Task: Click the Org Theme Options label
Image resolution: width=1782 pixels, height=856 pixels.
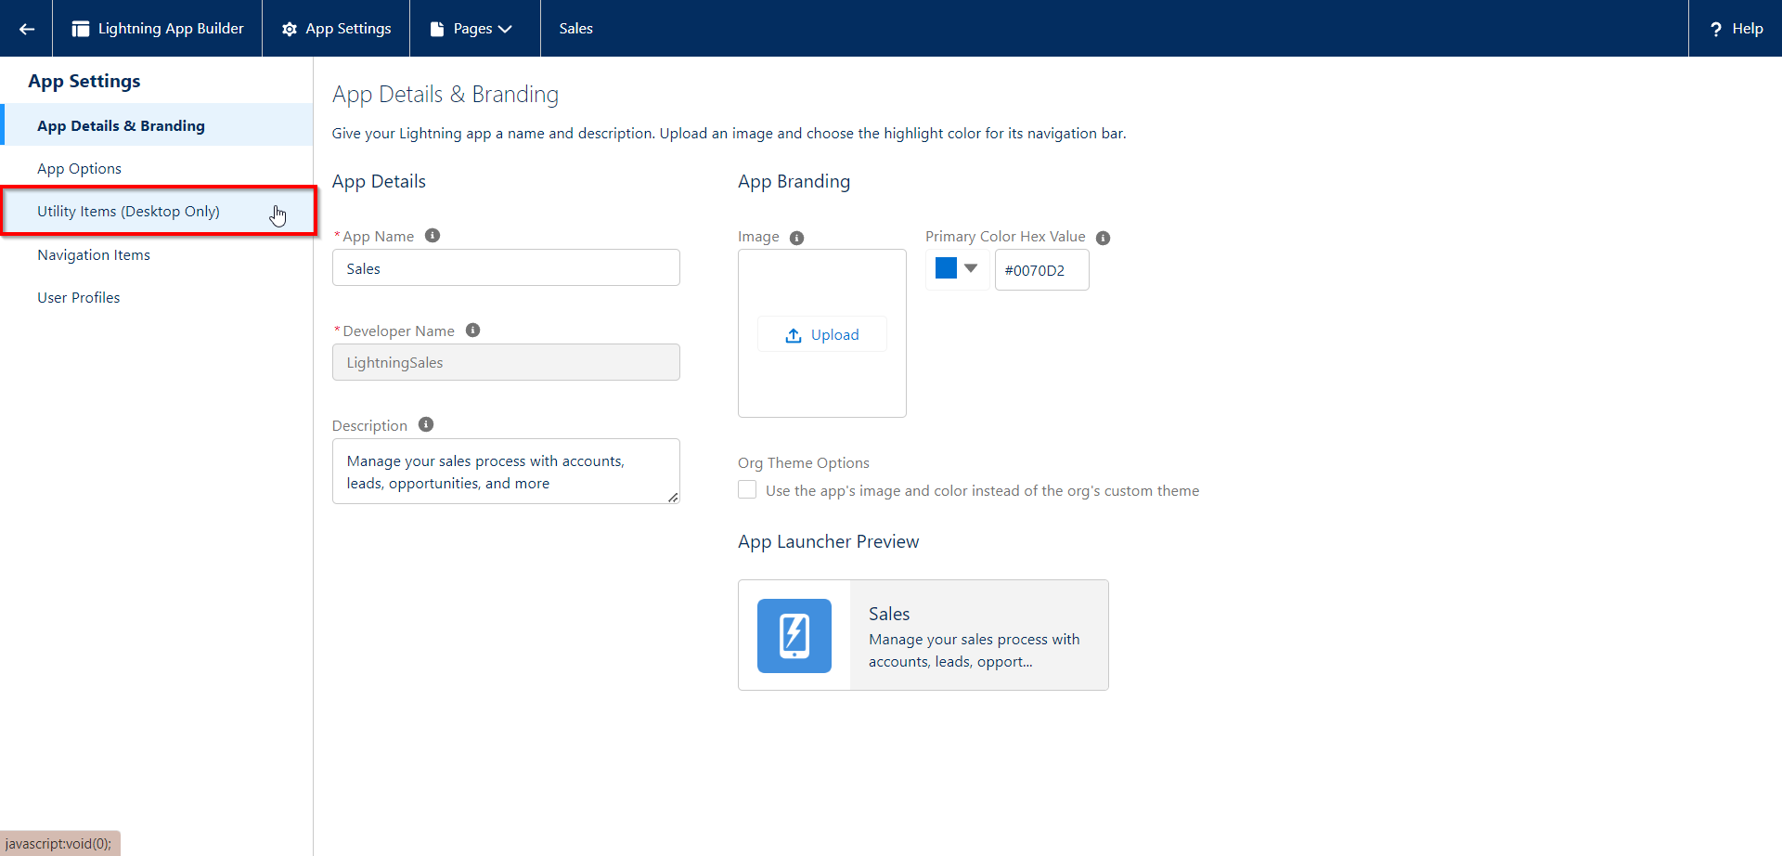Action: 804,463
